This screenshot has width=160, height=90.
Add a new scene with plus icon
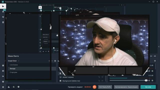(49, 61)
